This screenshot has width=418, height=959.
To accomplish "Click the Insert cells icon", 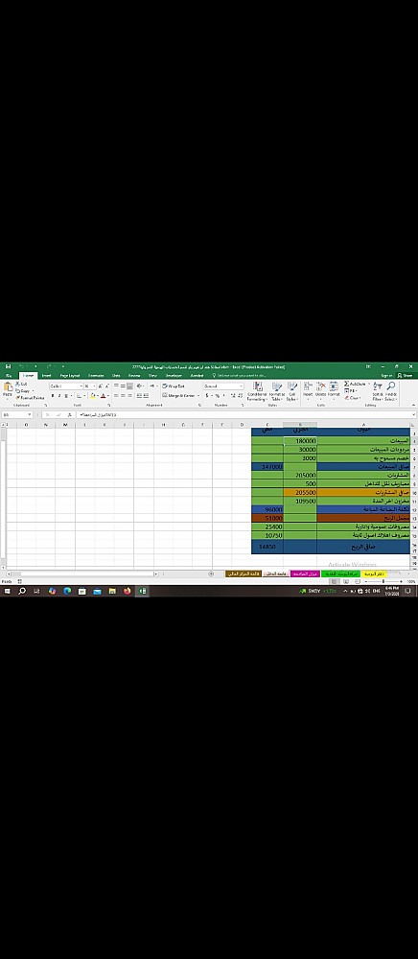I will pyautogui.click(x=308, y=389).
